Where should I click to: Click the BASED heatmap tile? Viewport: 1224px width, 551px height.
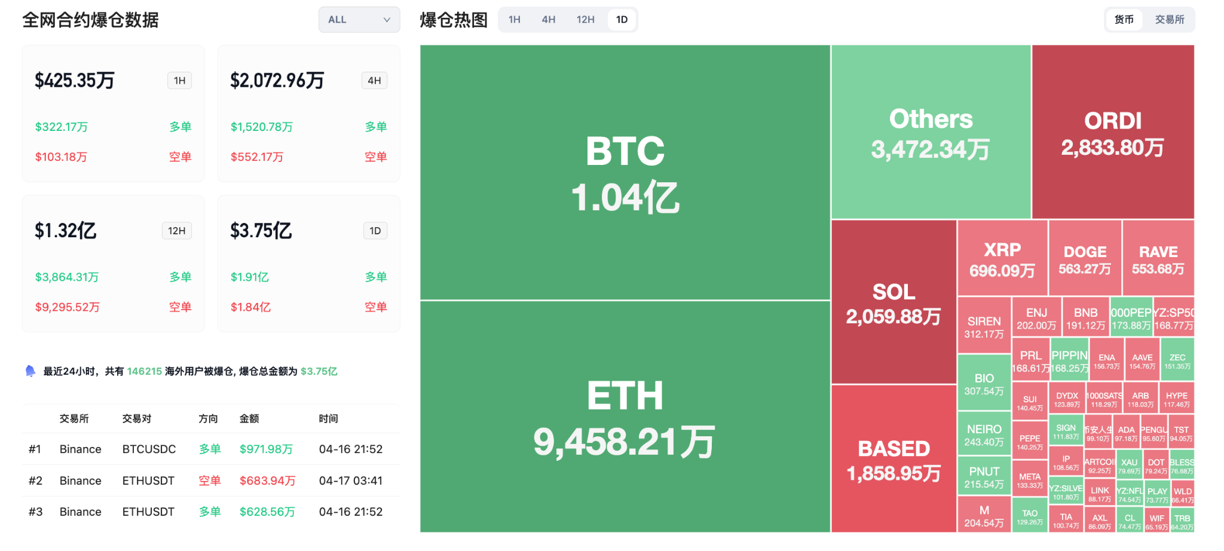pos(893,459)
